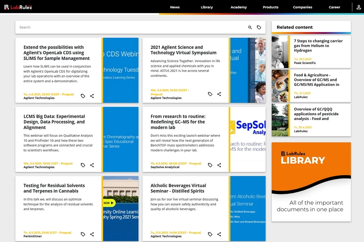364x242 pixels.
Task: Click the Alcoholic Beverages Seminar thumbnail
Action: [248, 208]
